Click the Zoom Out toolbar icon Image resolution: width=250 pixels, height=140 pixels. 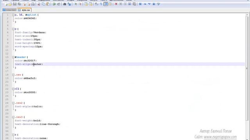[x=80, y=4]
